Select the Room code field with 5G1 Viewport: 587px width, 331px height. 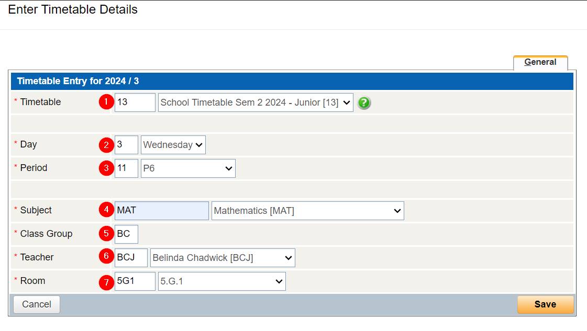point(135,281)
